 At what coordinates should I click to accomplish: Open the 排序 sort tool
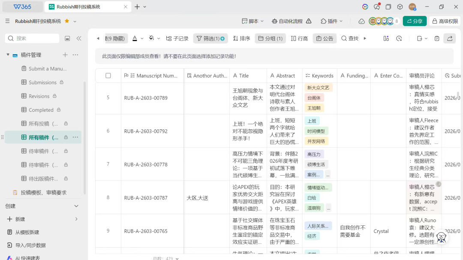point(241,39)
